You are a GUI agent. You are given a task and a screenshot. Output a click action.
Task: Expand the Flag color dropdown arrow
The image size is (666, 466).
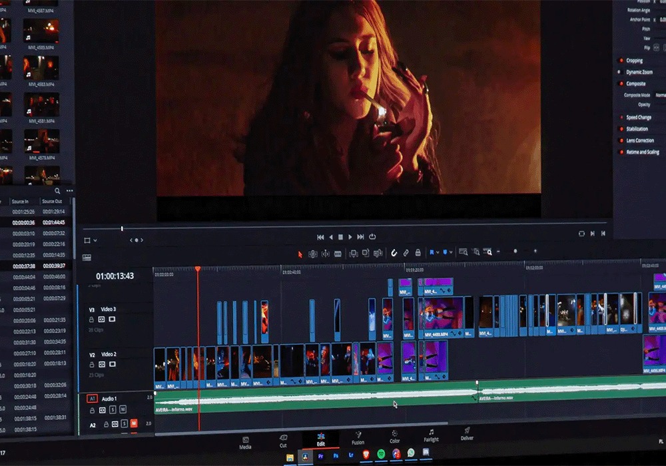pyautogui.click(x=438, y=253)
